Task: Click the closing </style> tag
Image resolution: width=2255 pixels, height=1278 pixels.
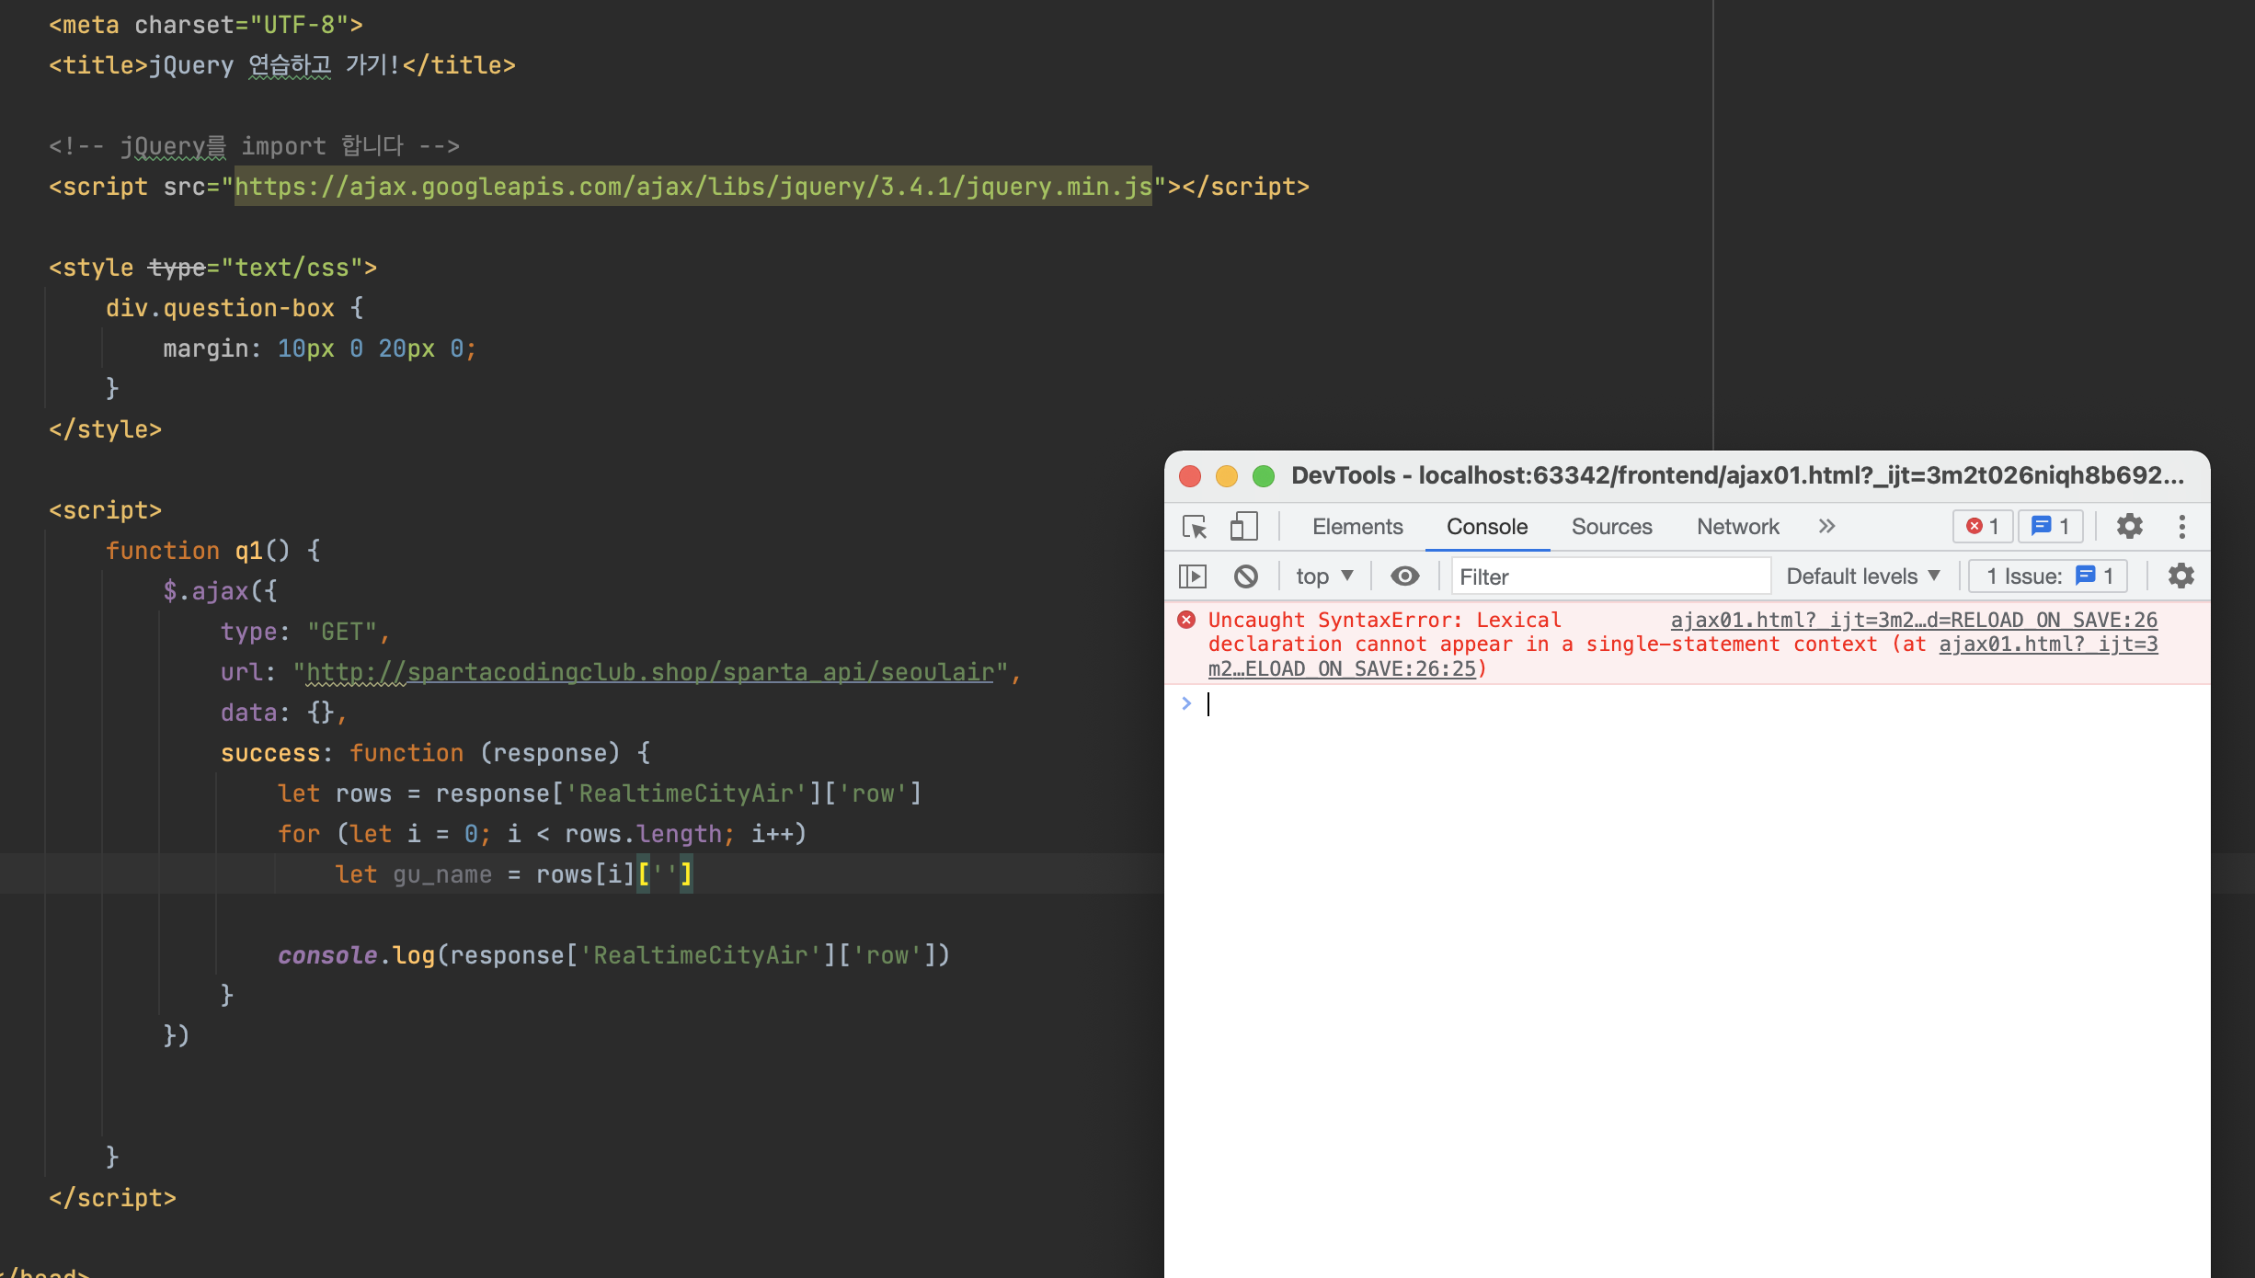Action: (x=105, y=429)
